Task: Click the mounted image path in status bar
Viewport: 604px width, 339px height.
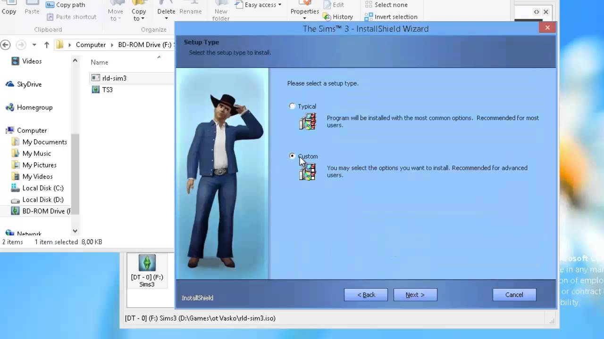Action: (200, 318)
